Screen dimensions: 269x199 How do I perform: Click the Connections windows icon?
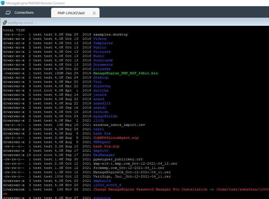coord(8,13)
